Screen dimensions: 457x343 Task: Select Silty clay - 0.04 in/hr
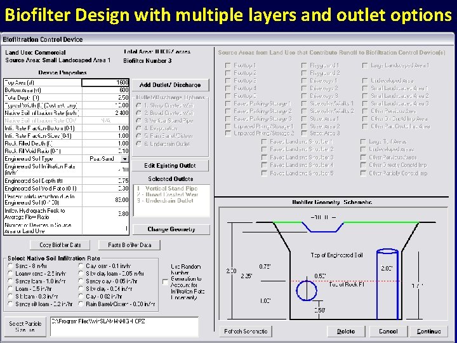coord(81,289)
